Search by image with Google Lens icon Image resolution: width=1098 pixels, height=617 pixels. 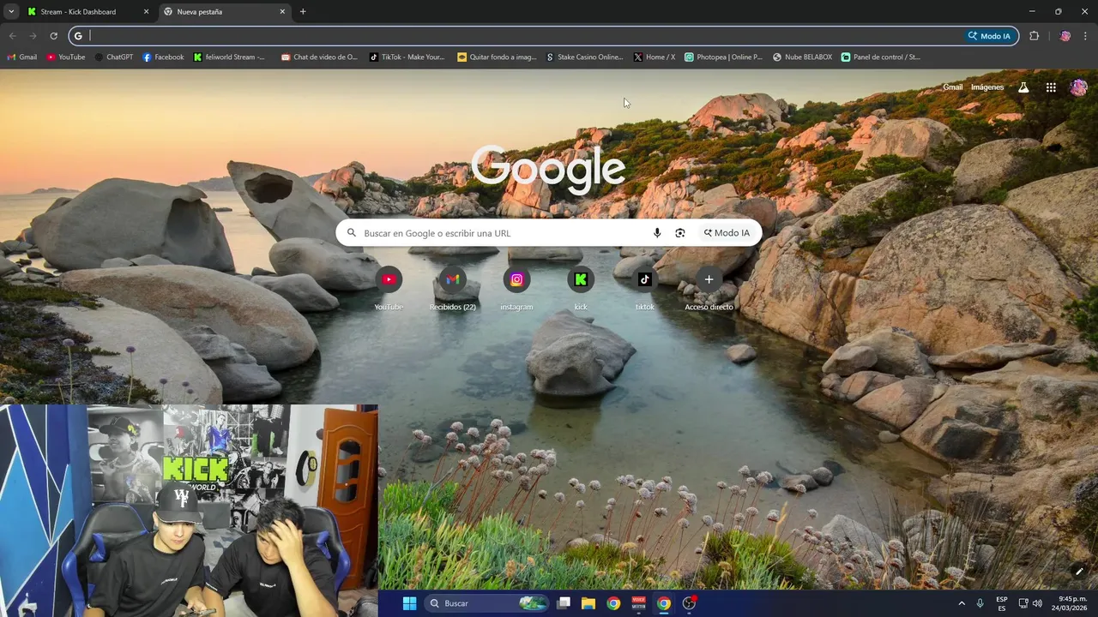tap(680, 233)
